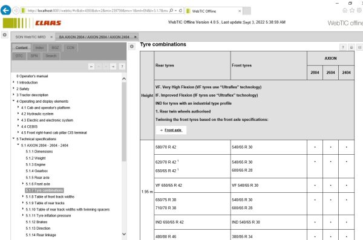Close the BA AXION 2804 document tab

coord(136,37)
